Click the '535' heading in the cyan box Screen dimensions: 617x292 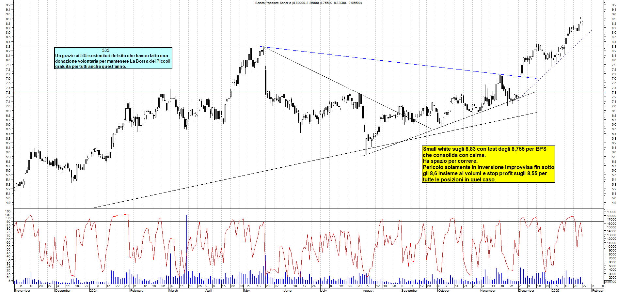coord(106,50)
